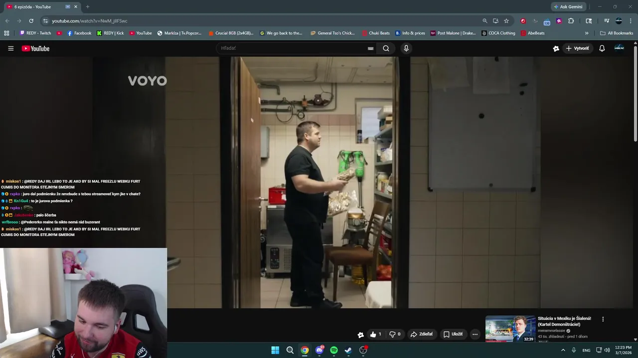The height and width of the screenshot is (358, 638).
Task: Click the YouTube search magnifier button
Action: [386, 48]
